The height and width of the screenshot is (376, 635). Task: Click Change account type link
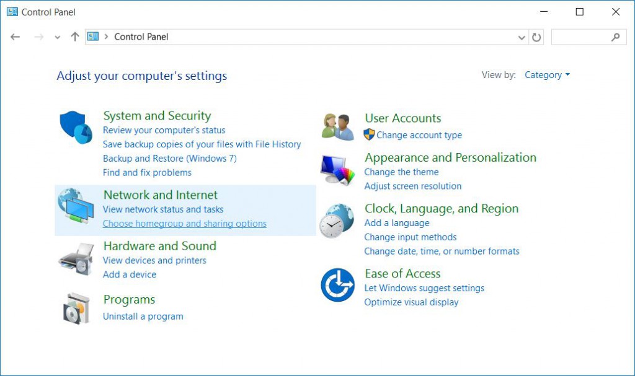tap(419, 135)
